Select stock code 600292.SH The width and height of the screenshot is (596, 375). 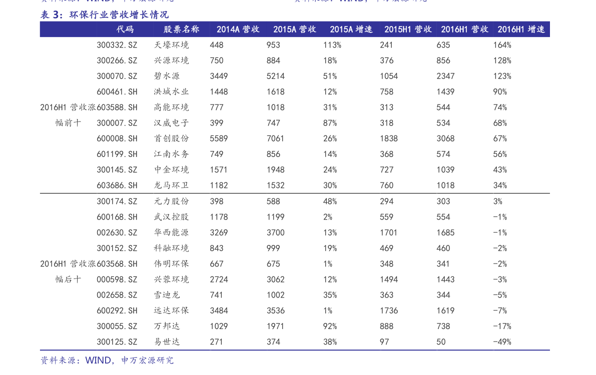click(x=117, y=310)
